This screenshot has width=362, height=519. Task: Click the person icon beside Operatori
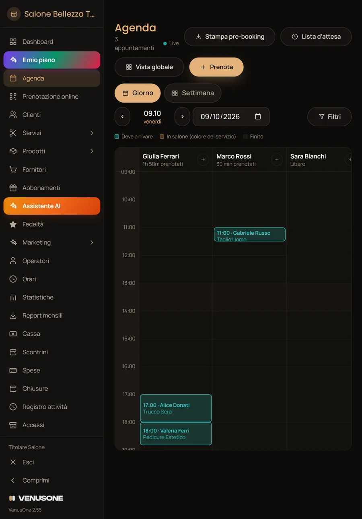tap(13, 261)
